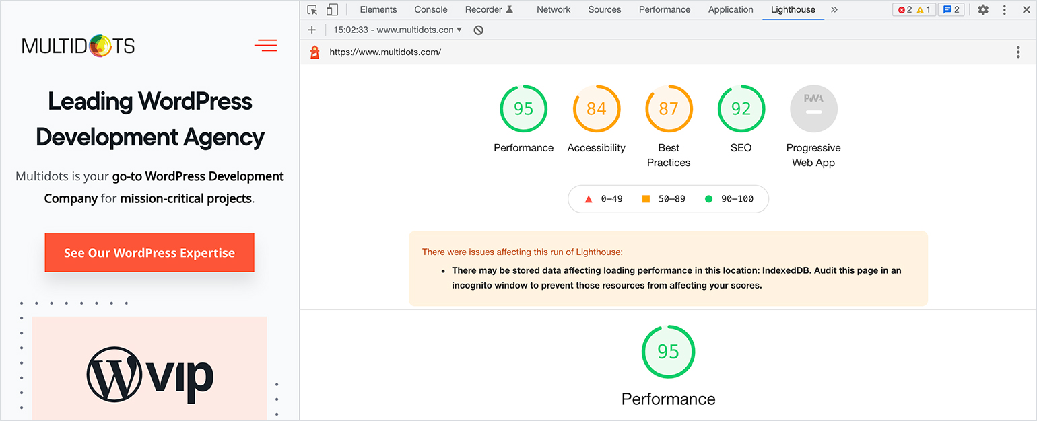The width and height of the screenshot is (1037, 421).
Task: Switch to the Network tab
Action: (553, 10)
